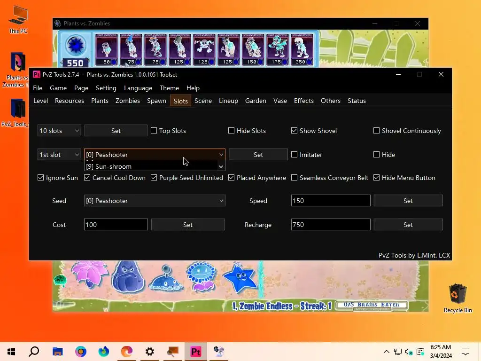Click Set button for Recharge
Viewport: 481px width, 361px height.
point(408,225)
